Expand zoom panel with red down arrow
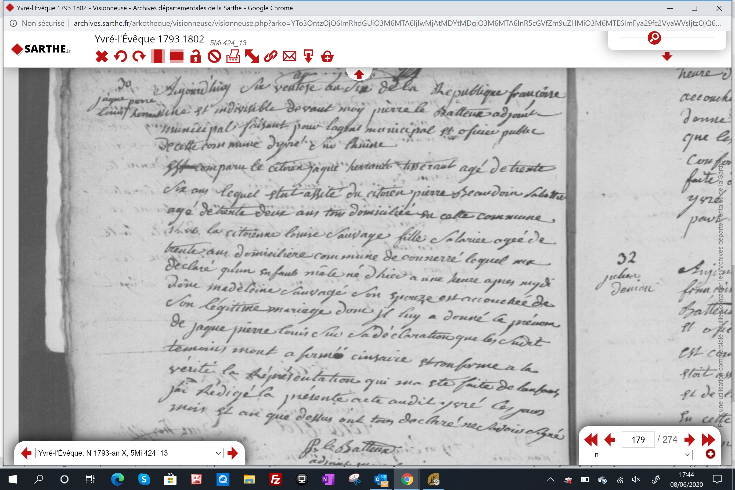 667,57
